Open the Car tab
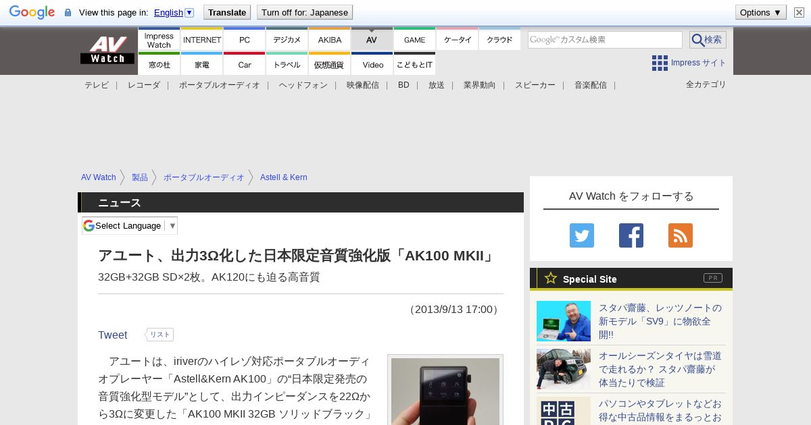The image size is (811, 425). (245, 64)
